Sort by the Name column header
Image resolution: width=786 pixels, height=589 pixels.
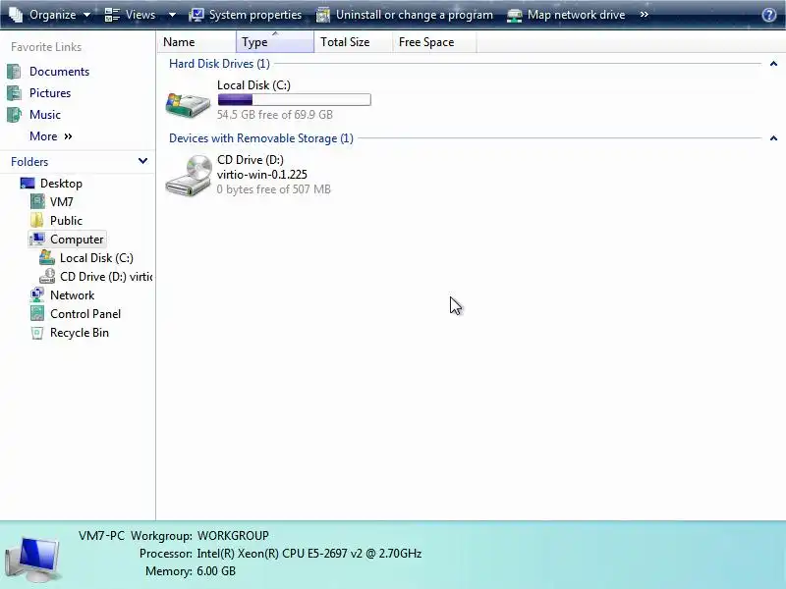[x=196, y=42]
